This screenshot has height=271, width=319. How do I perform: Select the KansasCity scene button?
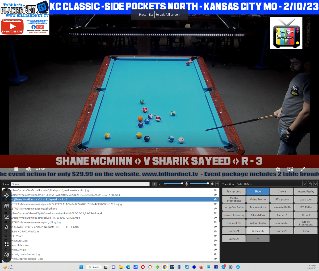258,231
